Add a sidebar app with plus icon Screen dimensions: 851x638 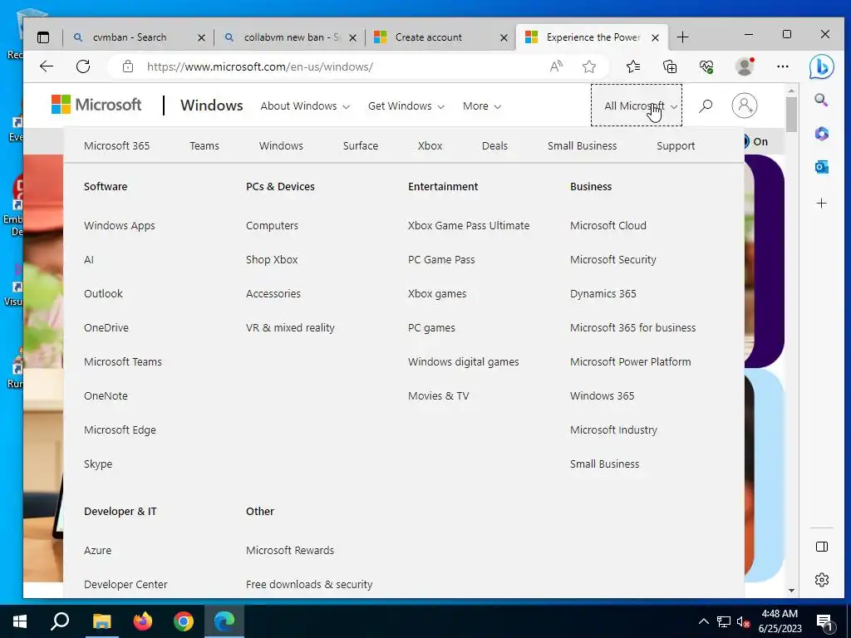point(821,203)
